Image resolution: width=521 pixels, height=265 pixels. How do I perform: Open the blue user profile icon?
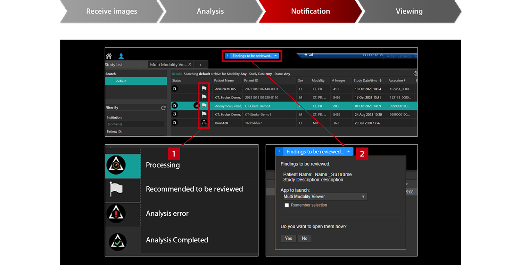[x=121, y=56]
